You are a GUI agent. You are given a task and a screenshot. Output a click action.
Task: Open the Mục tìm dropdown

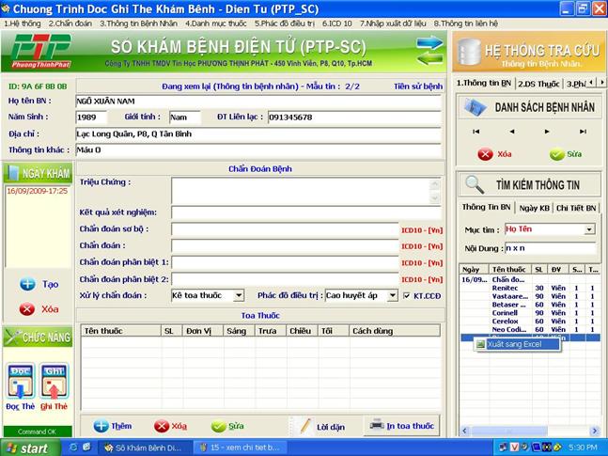click(589, 229)
